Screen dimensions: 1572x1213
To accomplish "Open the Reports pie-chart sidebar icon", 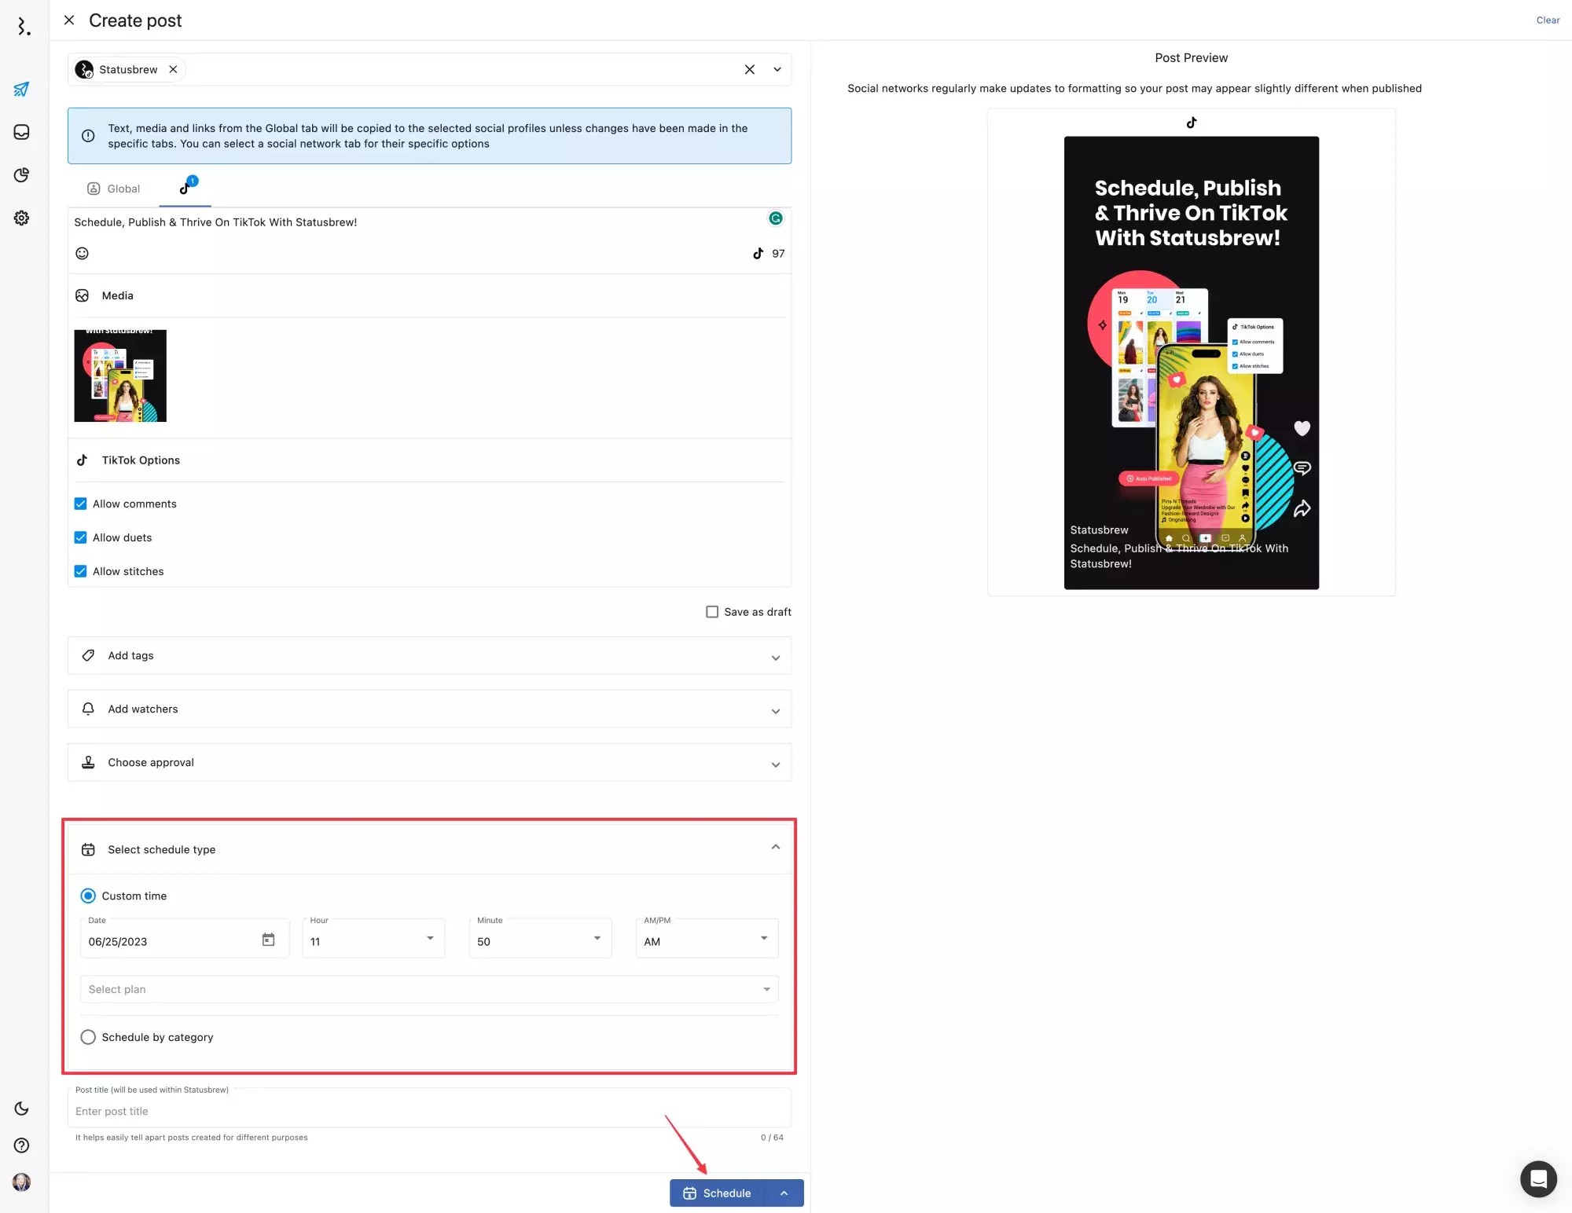I will point(21,174).
